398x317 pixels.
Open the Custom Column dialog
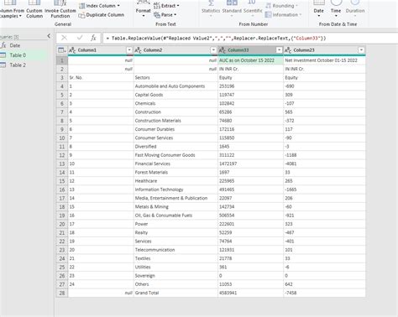[34, 10]
